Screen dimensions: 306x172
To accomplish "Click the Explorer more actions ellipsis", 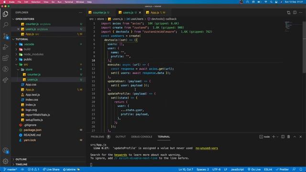I will [81, 12].
